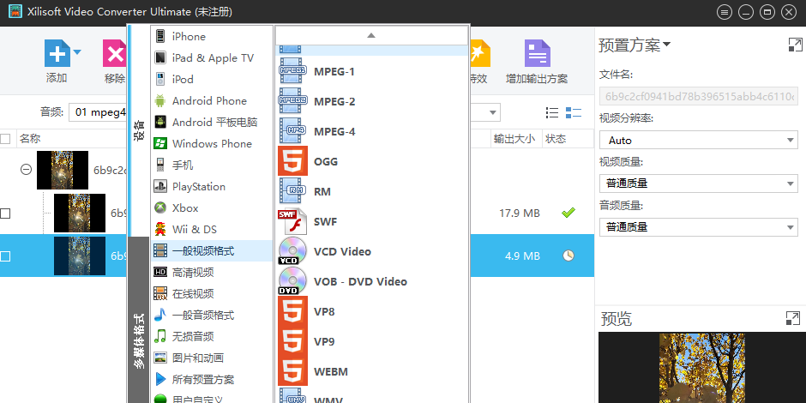Open the Add button dropdown arrow
The height and width of the screenshot is (403, 806).
(x=77, y=52)
